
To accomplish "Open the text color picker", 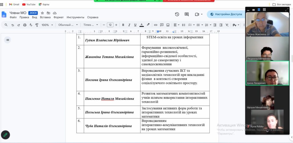I will (141, 25).
